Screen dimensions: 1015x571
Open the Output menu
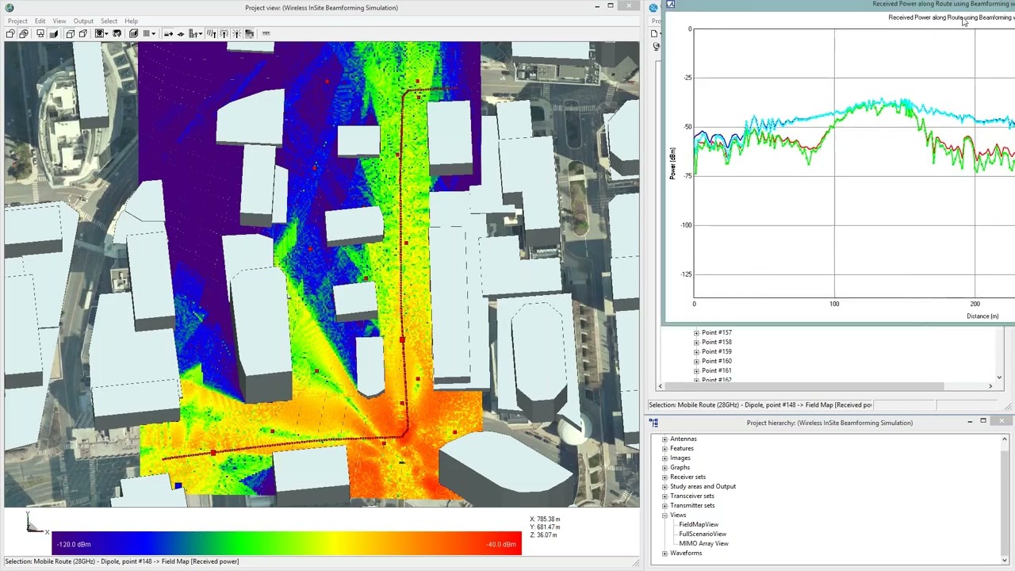point(83,21)
